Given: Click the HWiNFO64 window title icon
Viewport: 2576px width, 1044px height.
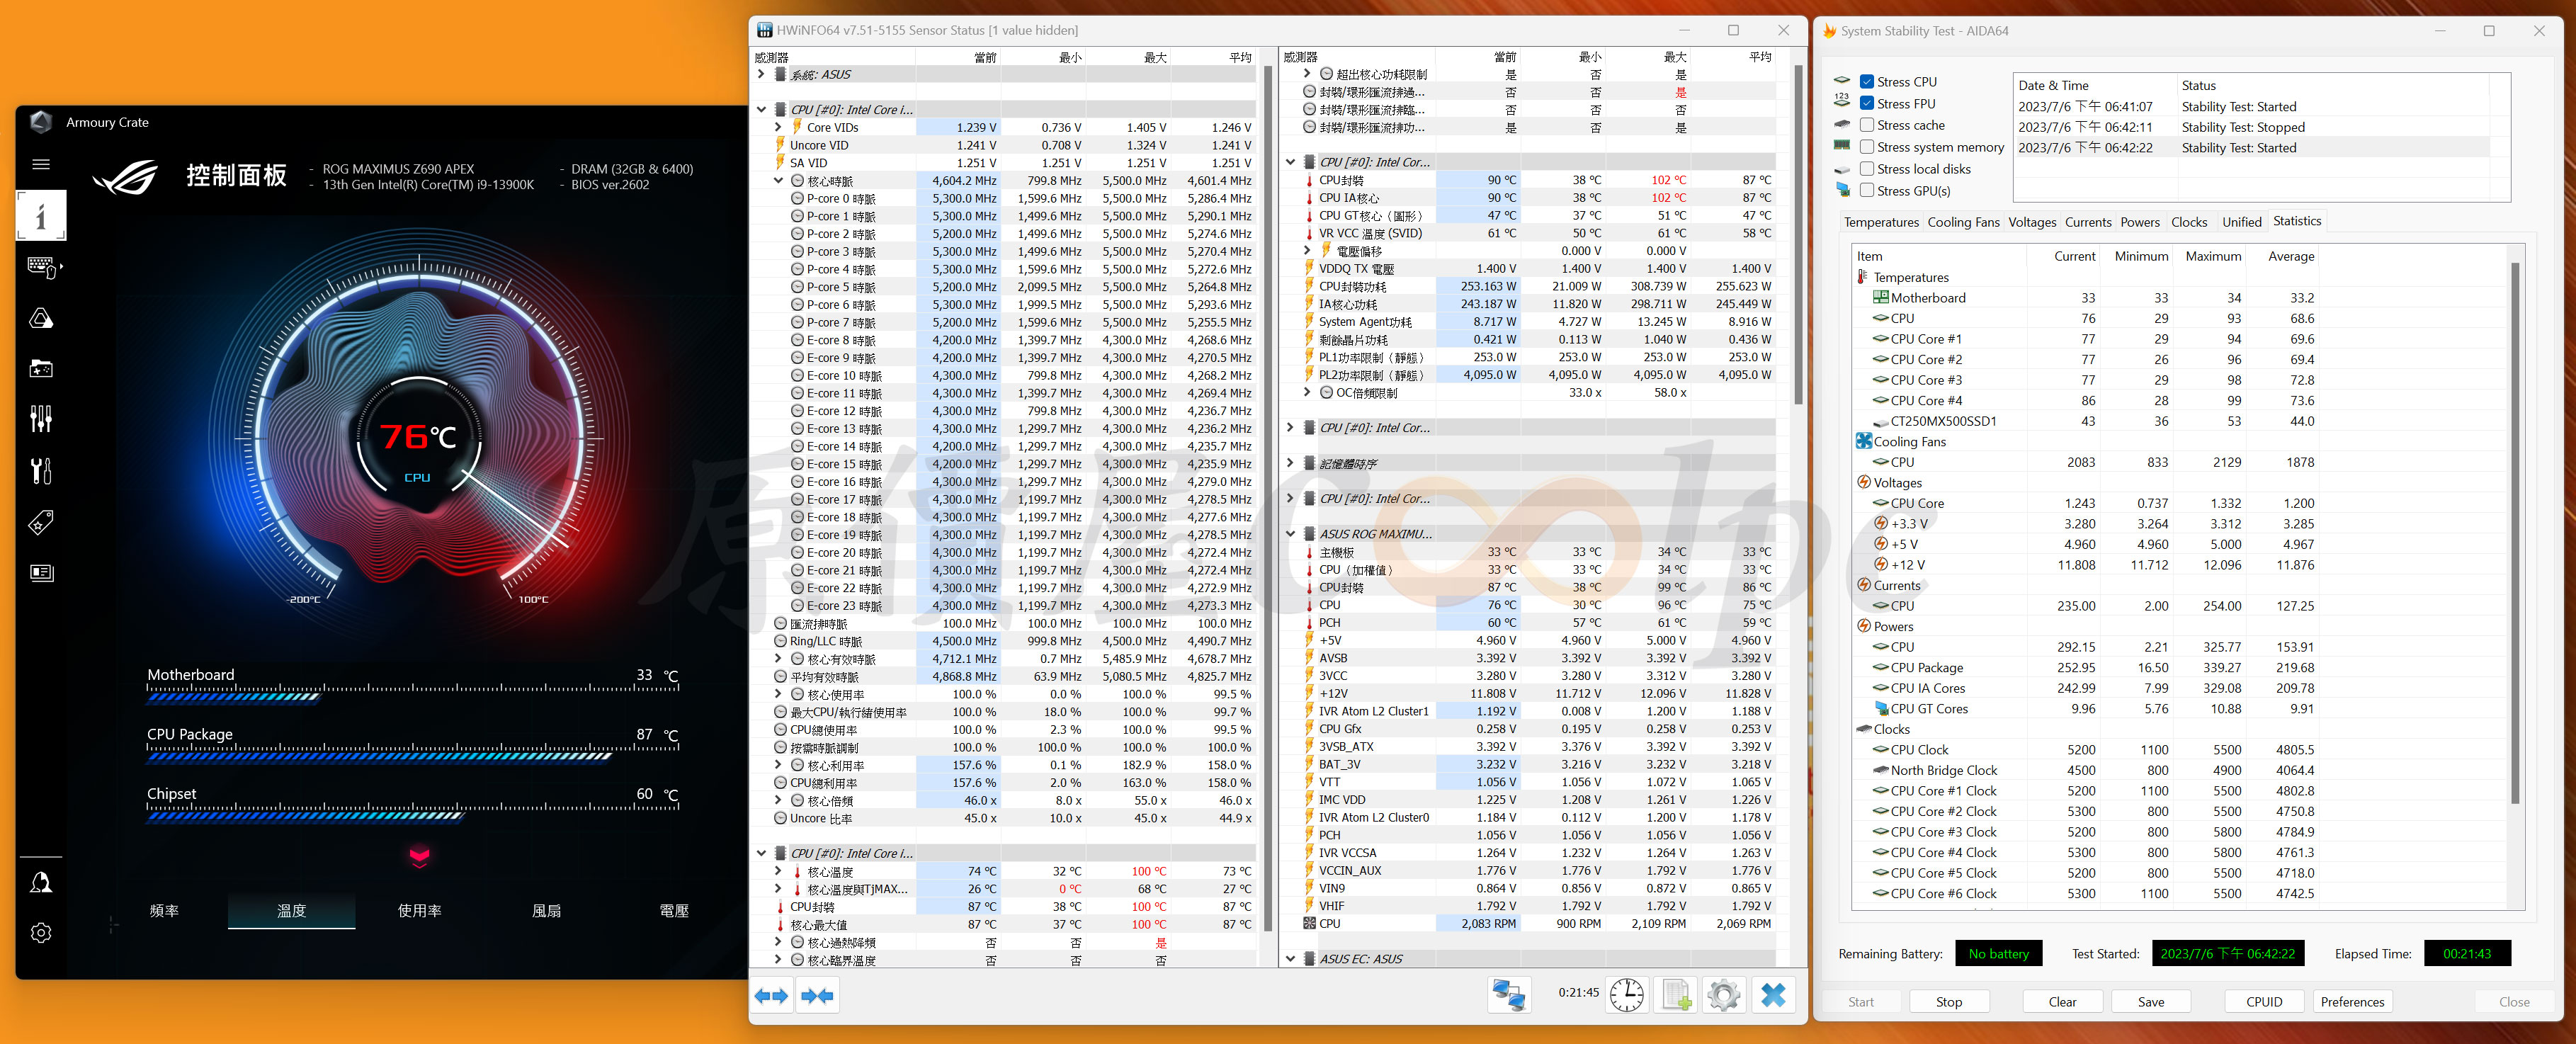Looking at the screenshot, I should [764, 30].
